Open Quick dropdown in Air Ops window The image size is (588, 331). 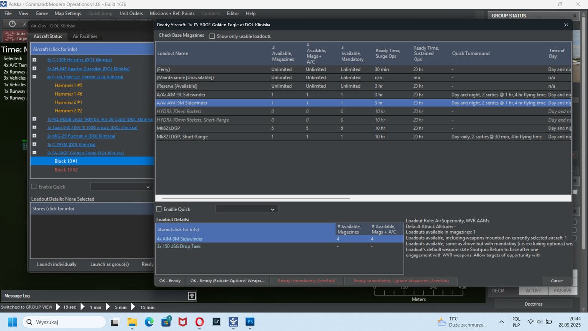coord(122,187)
